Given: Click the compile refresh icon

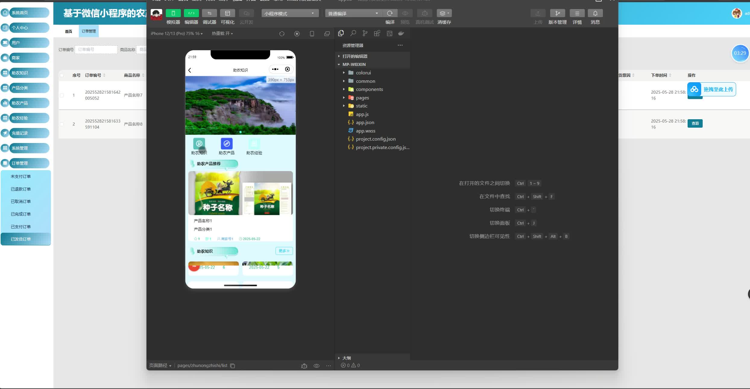Looking at the screenshot, I should [390, 13].
